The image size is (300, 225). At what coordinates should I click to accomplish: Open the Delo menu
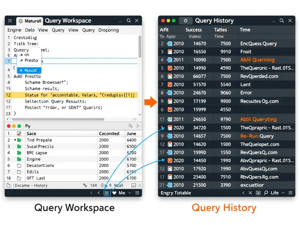tap(30, 30)
